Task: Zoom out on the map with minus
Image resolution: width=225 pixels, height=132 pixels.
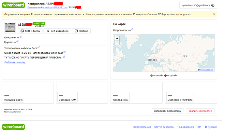Action: [x=117, y=43]
